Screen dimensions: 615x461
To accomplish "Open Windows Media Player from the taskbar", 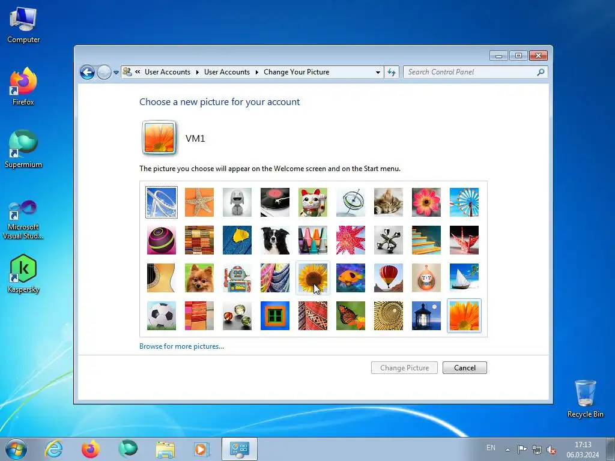I will (x=202, y=449).
